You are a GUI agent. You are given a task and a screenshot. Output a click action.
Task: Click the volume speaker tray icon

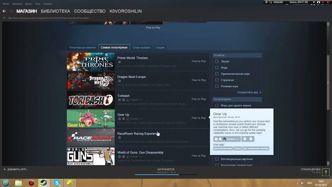(x=302, y=183)
